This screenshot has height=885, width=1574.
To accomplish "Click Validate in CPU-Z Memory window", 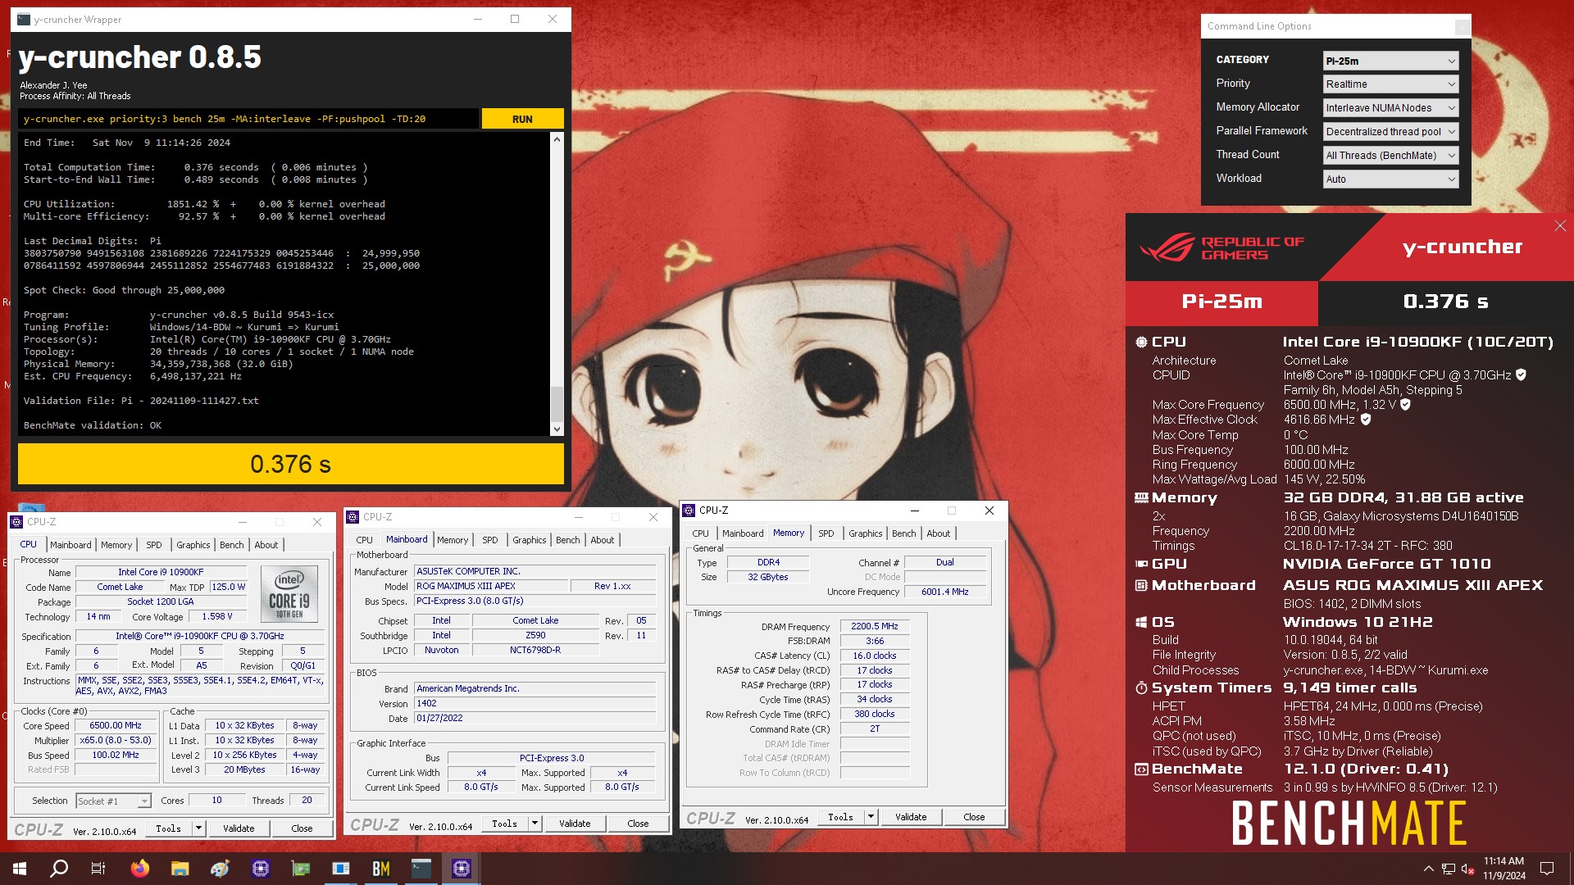I will pos(911,817).
